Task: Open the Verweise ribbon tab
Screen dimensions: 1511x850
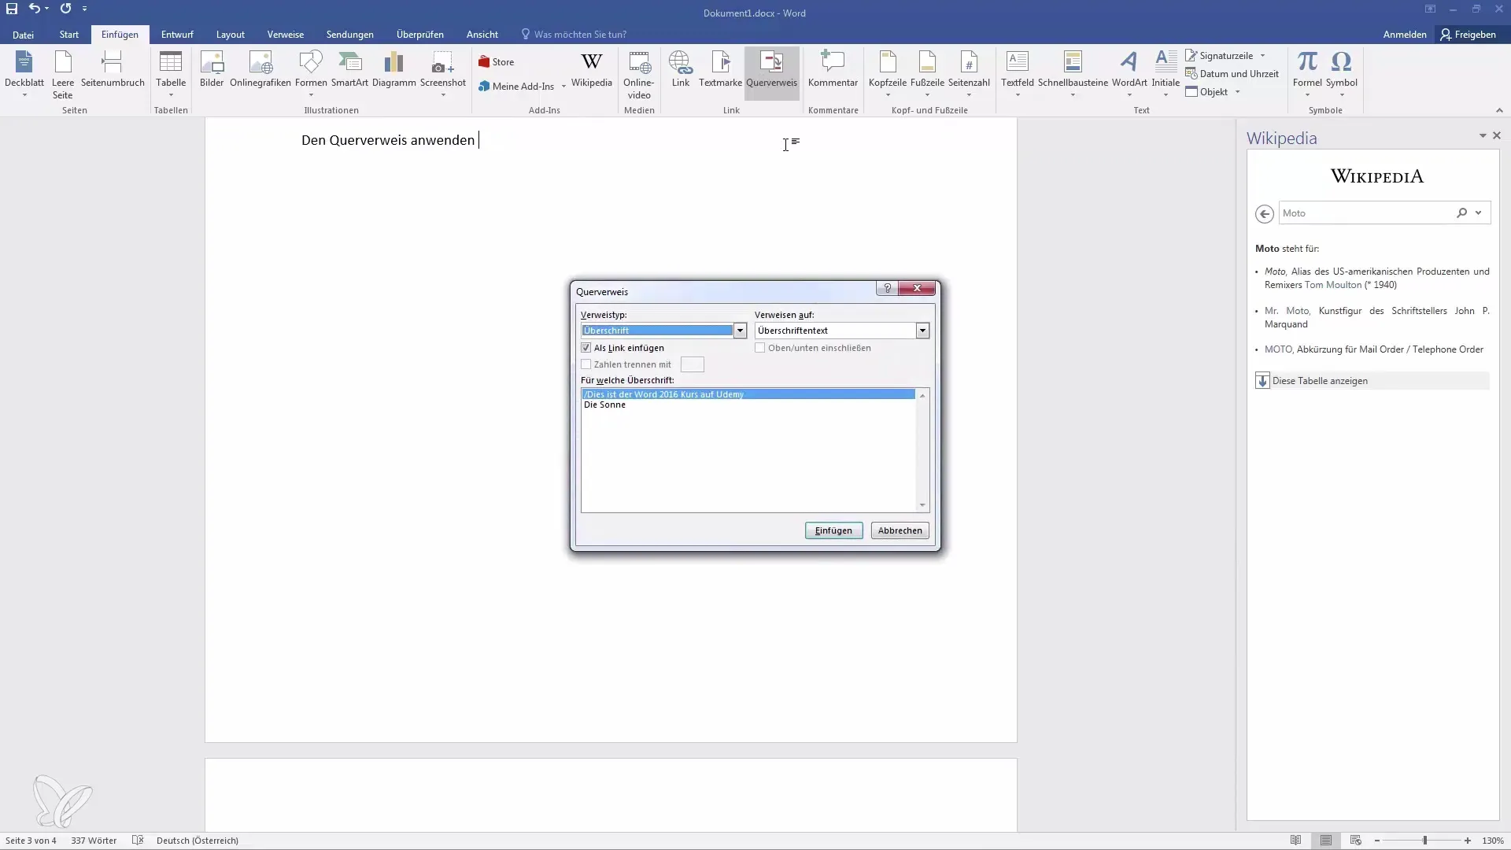Action: point(285,35)
